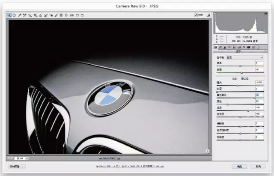Screen dimensions: 274x176
Task: Activate the Adjustment Brush tool
Action: point(56,15)
